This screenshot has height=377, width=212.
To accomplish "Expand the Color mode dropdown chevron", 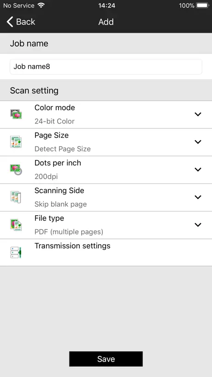I will [x=198, y=114].
